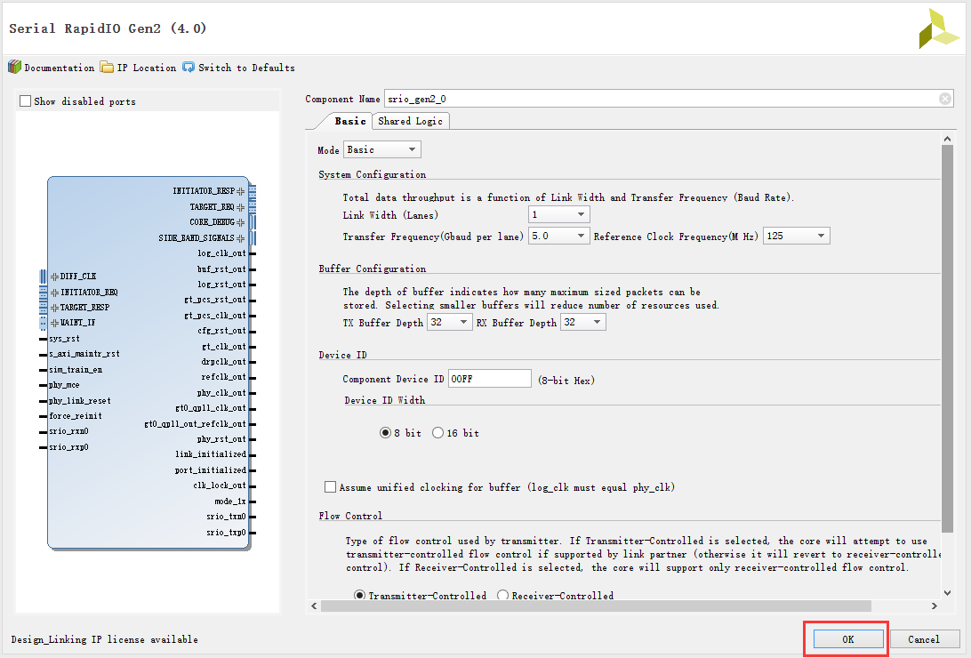
Task: Check Assume unified clocking for buffer
Action: click(x=330, y=487)
